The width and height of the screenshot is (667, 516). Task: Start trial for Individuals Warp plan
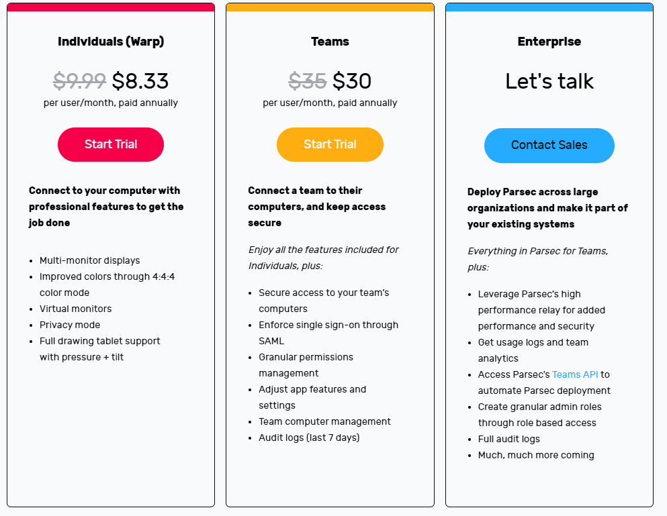[111, 144]
